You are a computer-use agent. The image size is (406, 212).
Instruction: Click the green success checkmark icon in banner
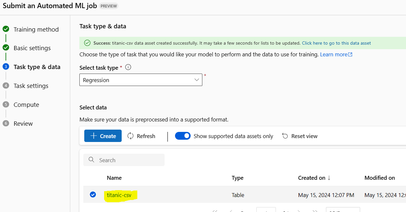(x=87, y=43)
